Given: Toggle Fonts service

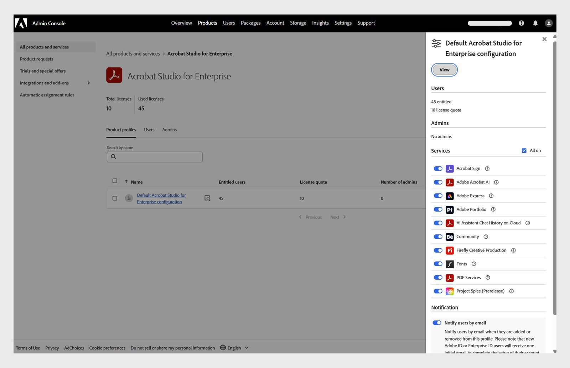Looking at the screenshot, I should tap(438, 264).
